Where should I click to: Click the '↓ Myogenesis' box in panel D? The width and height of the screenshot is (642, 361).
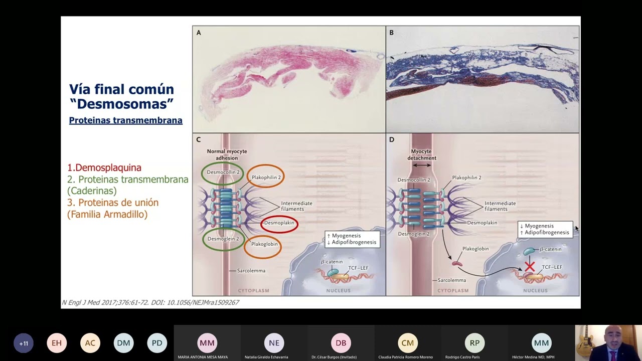click(x=545, y=229)
